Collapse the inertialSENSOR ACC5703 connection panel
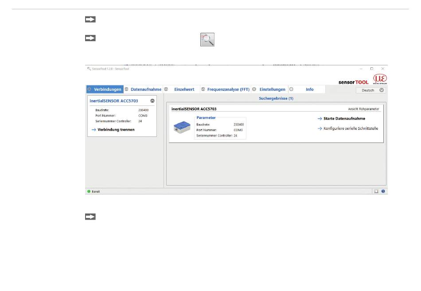This screenshot has height=291, width=421. coord(152,101)
